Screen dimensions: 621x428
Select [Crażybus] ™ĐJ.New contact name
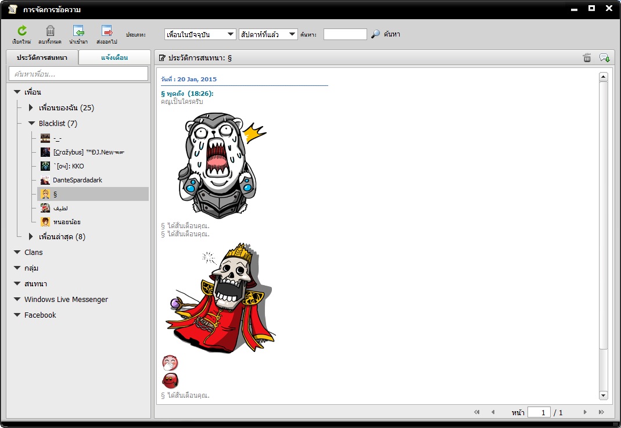pyautogui.click(x=89, y=152)
